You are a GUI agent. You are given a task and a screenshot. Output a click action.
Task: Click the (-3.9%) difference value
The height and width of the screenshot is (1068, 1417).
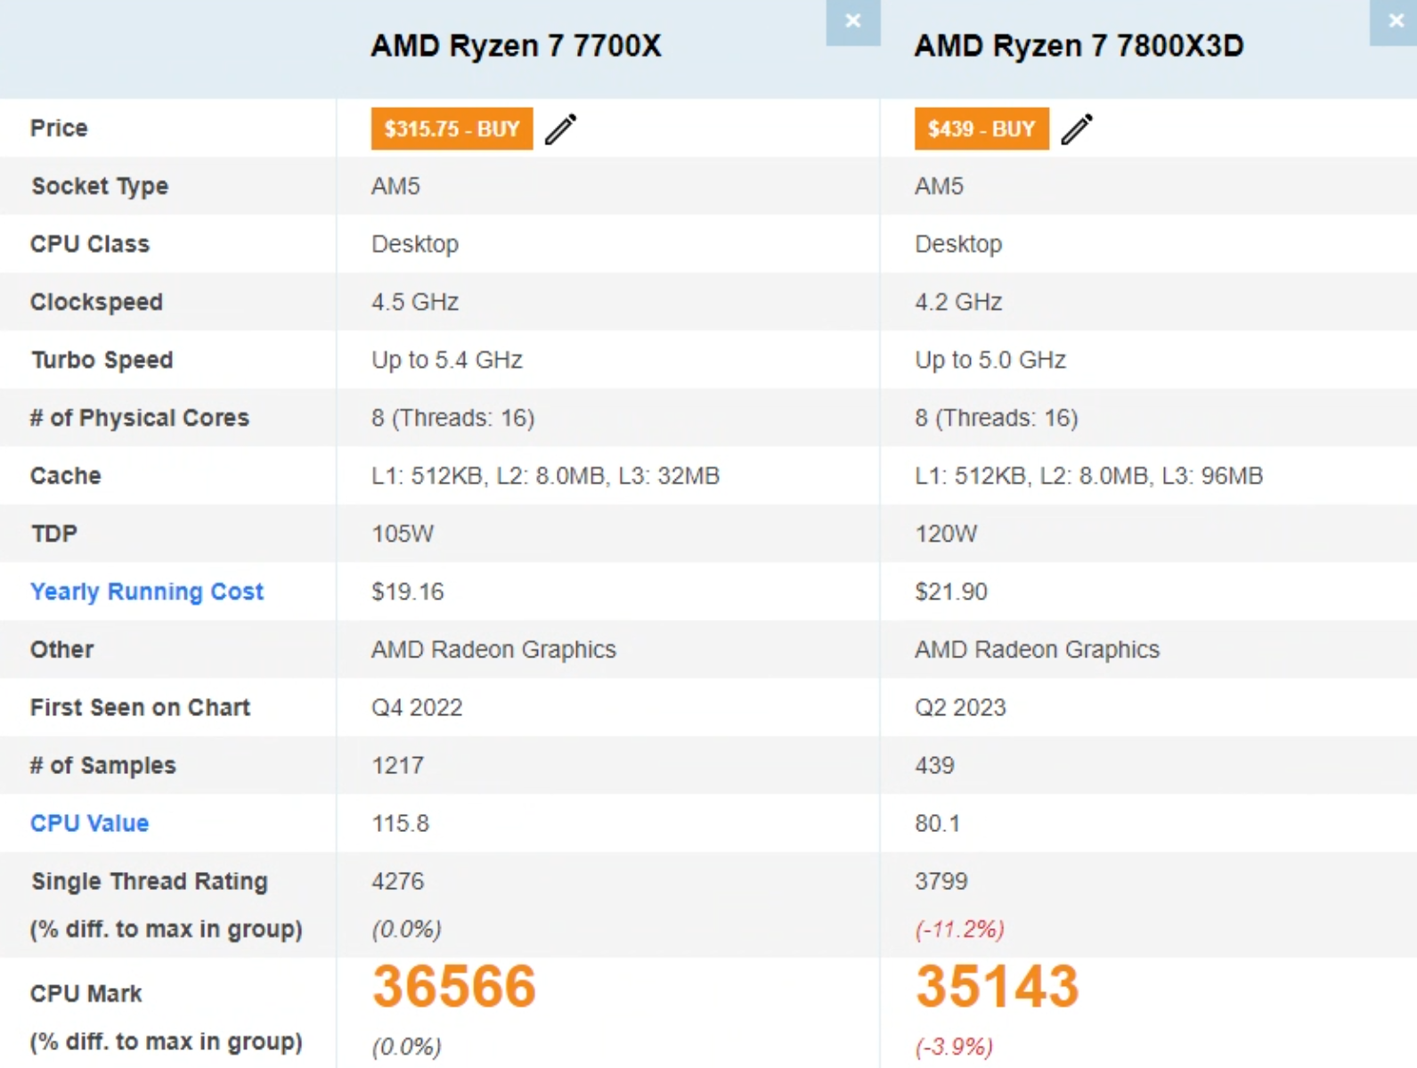pos(954,1046)
